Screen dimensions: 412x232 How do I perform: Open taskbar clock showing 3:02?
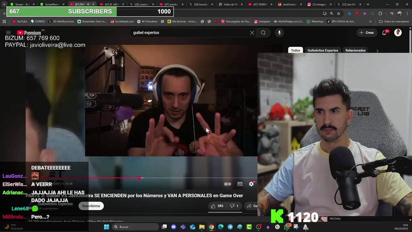[401, 227]
